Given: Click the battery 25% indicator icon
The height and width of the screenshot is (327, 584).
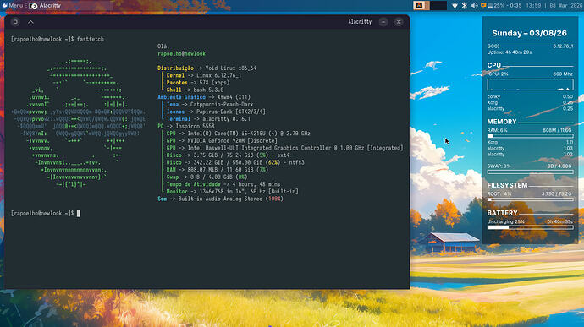Looking at the screenshot, I should [x=491, y=6].
